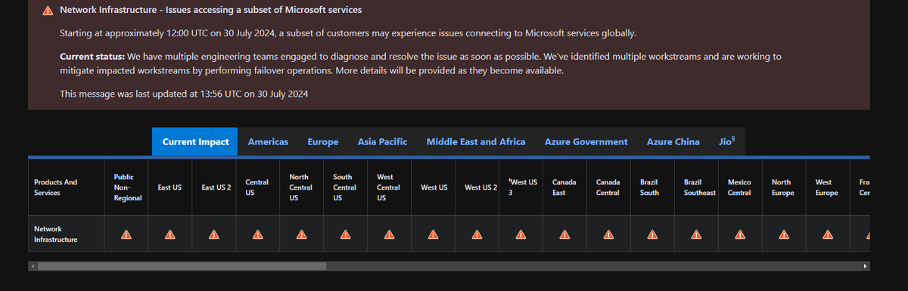Switch to the Americas tab

[x=268, y=141]
